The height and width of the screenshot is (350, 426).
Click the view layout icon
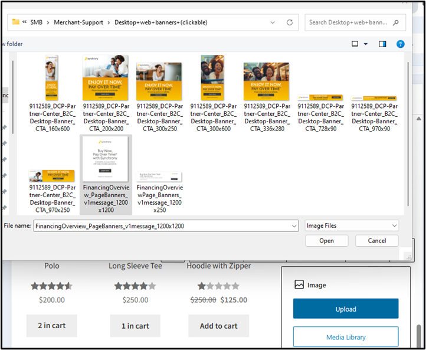pos(355,44)
